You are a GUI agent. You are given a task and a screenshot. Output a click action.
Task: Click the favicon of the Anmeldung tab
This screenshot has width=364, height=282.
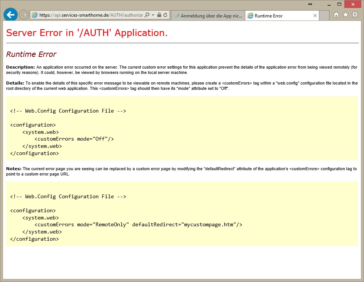click(x=177, y=16)
